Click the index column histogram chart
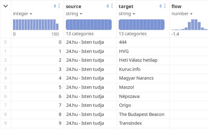Screen dimensions: 208x130 pos(36,25)
